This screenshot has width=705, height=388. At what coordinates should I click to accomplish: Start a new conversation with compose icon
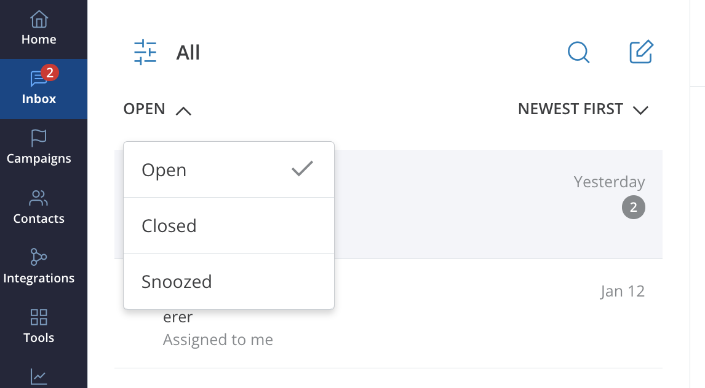coord(641,52)
